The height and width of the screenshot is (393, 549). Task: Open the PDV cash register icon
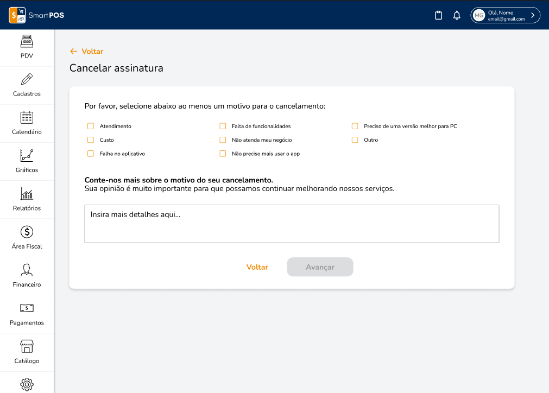[27, 41]
